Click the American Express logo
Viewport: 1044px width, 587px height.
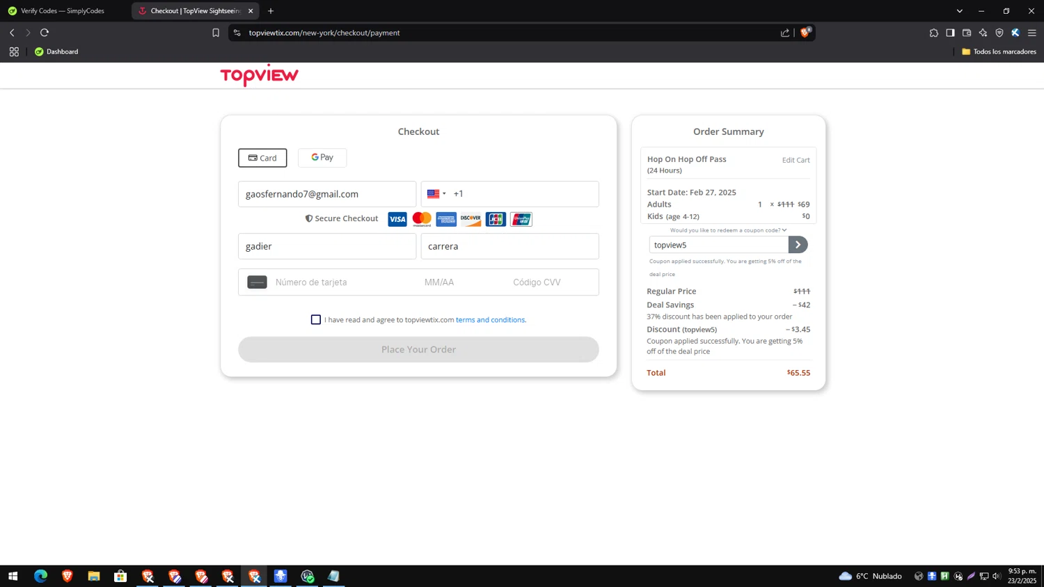[446, 219]
